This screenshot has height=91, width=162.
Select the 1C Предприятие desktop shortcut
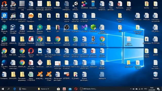pos(31,17)
